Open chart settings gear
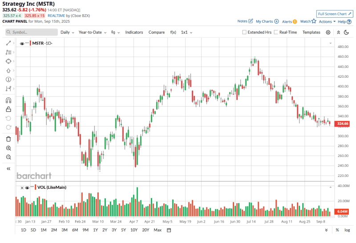Viewport: 356px width, 243px height. click(x=328, y=32)
